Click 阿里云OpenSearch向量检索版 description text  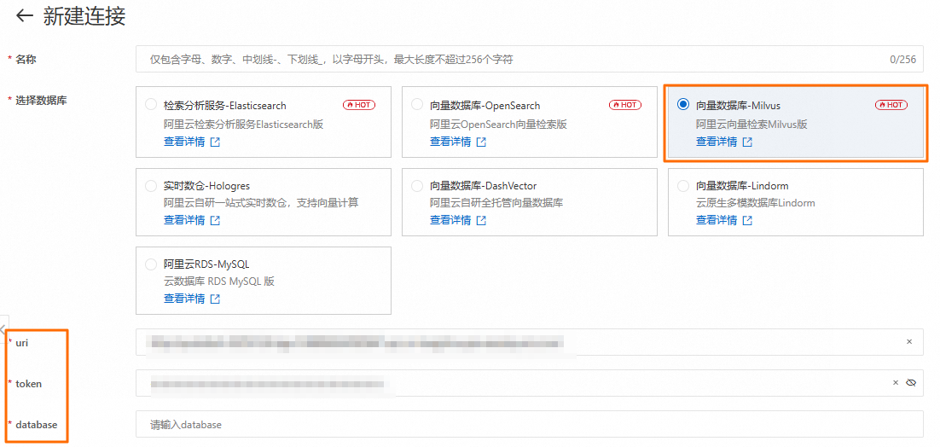click(x=498, y=125)
